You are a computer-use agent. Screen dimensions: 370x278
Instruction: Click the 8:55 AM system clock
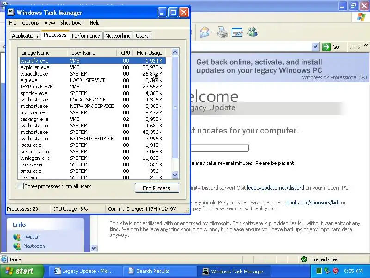pos(353,271)
